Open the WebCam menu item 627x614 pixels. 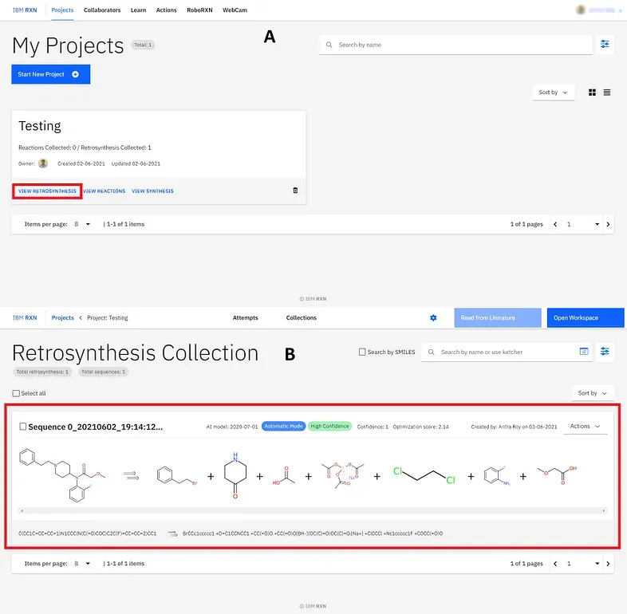(x=235, y=10)
